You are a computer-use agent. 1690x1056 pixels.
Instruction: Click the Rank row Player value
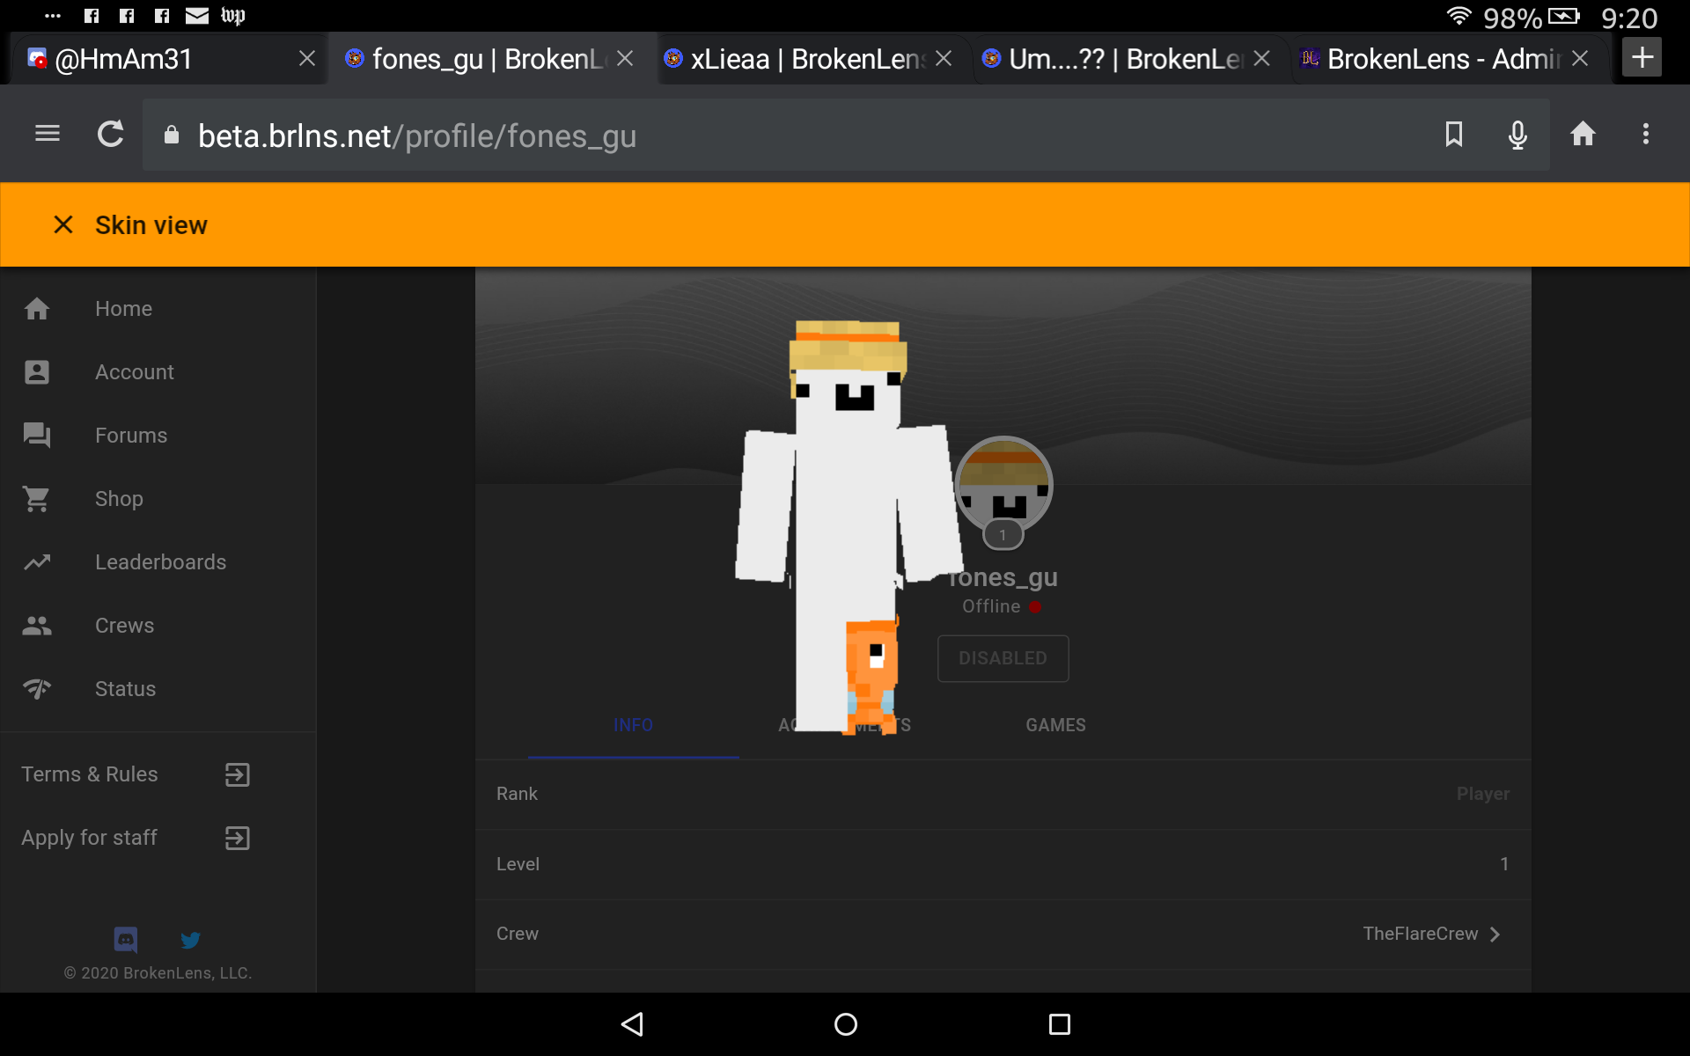(x=1483, y=794)
